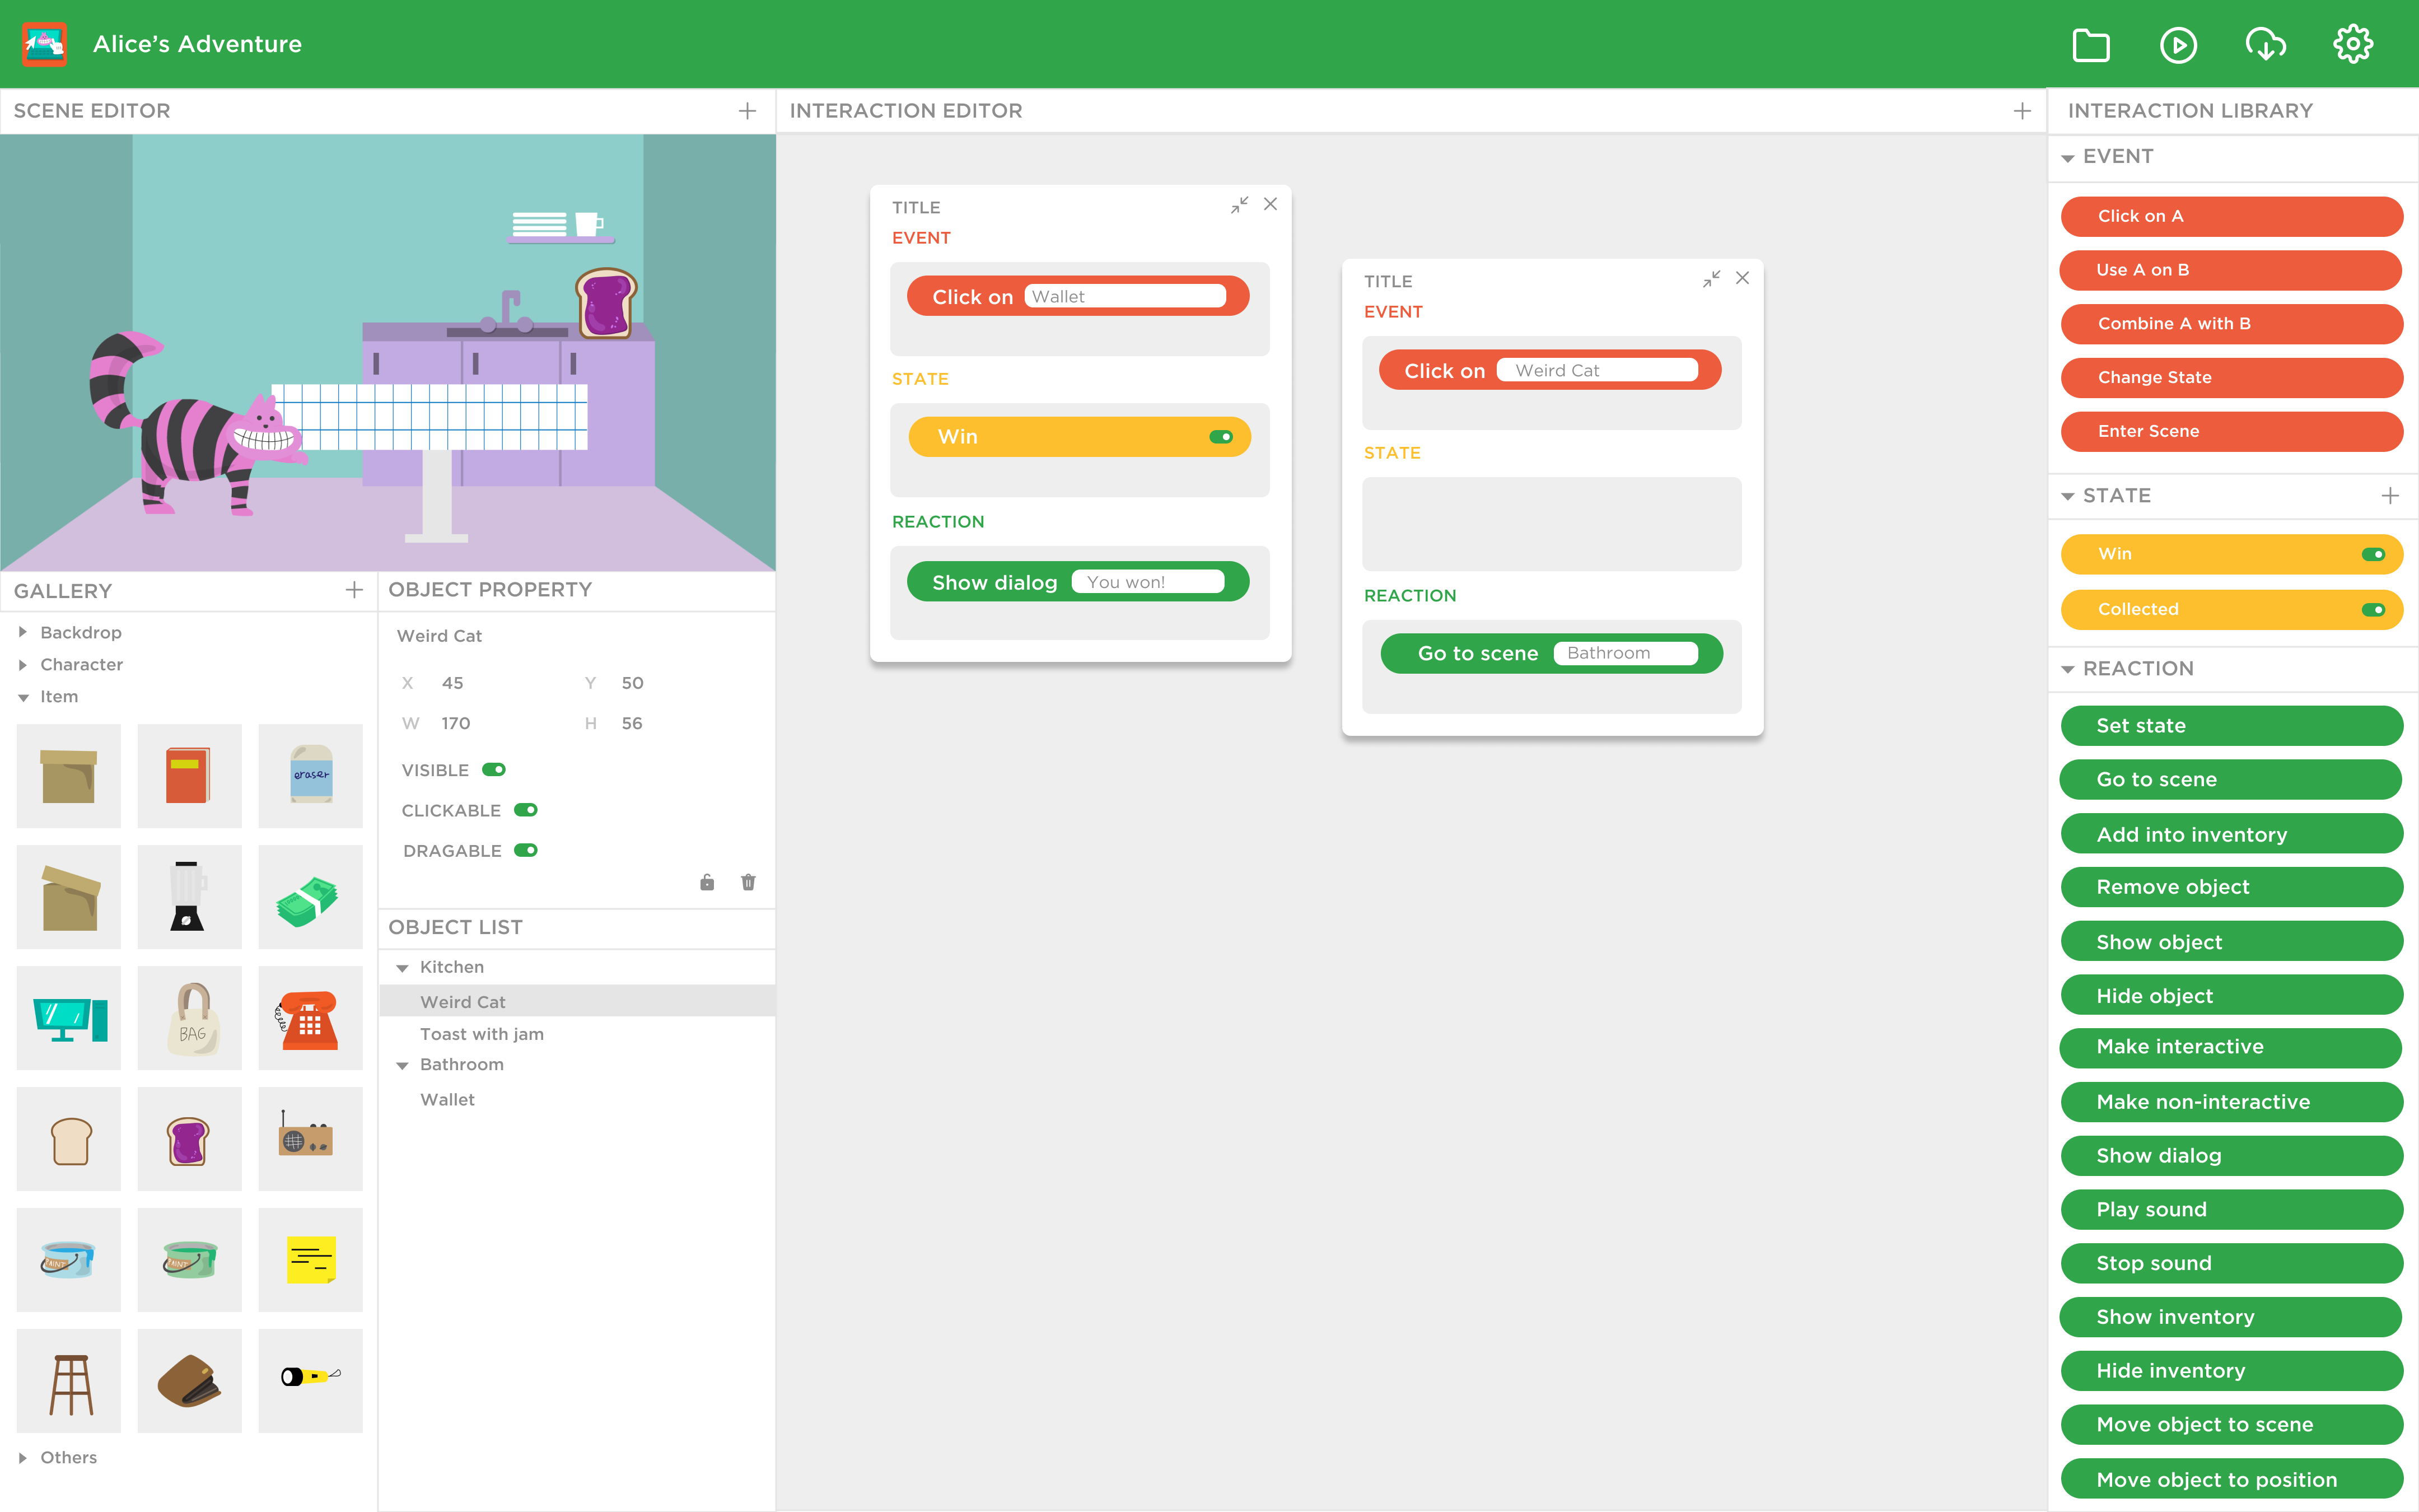Pick the 'Enter Scene' event block

coord(2231,431)
